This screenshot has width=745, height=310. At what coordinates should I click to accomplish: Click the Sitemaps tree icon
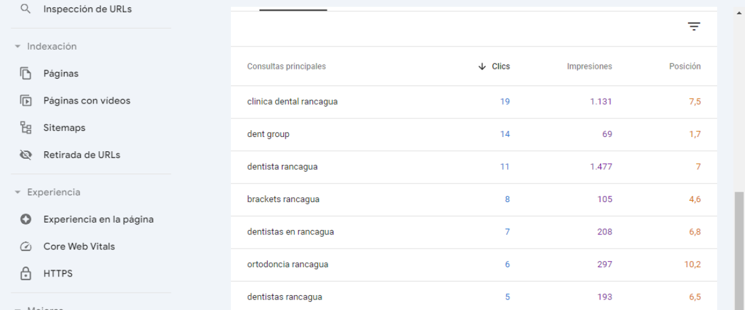point(25,128)
